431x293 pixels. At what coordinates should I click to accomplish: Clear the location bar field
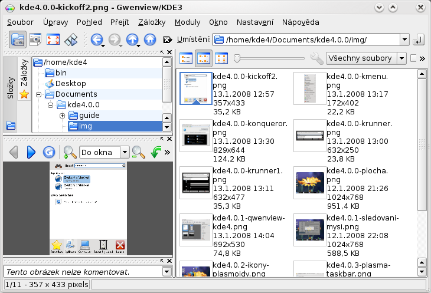168,39
